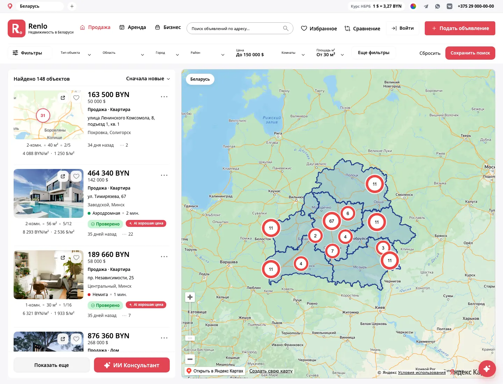Screen dimensions: 503x384
Task: Expand the Комнаты filter dropdown
Action: 293,53
